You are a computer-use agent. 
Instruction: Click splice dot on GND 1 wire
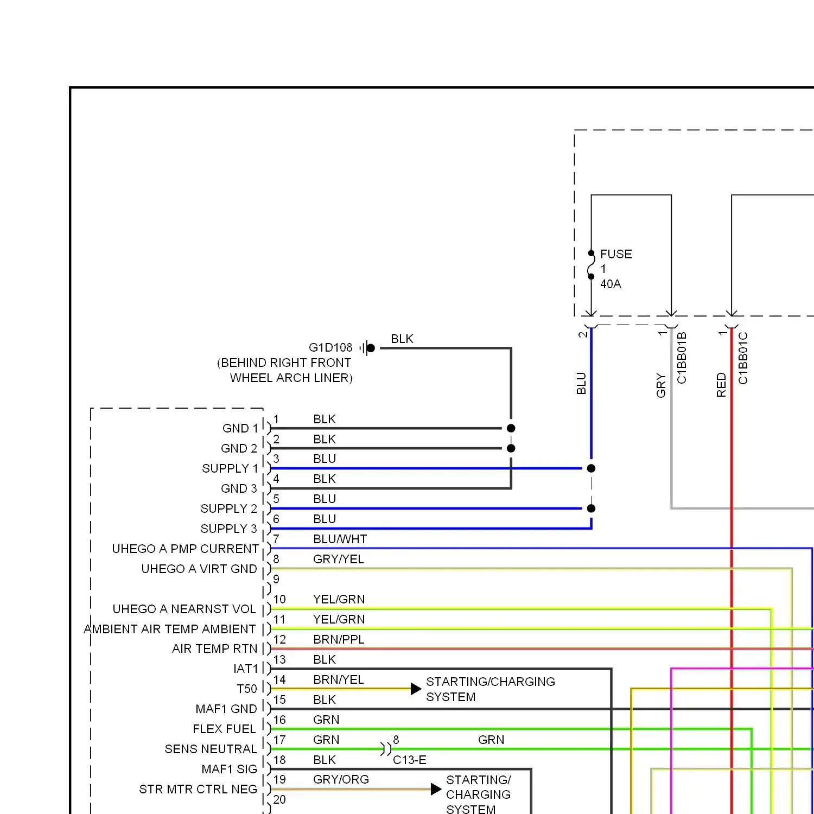click(511, 428)
